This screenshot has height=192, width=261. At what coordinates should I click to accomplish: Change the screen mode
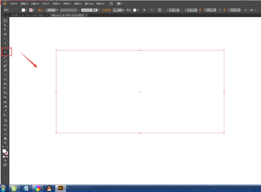pyautogui.click(x=5, y=165)
